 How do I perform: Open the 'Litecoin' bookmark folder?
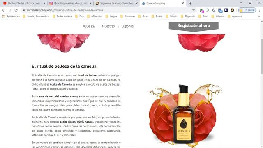click(218, 16)
